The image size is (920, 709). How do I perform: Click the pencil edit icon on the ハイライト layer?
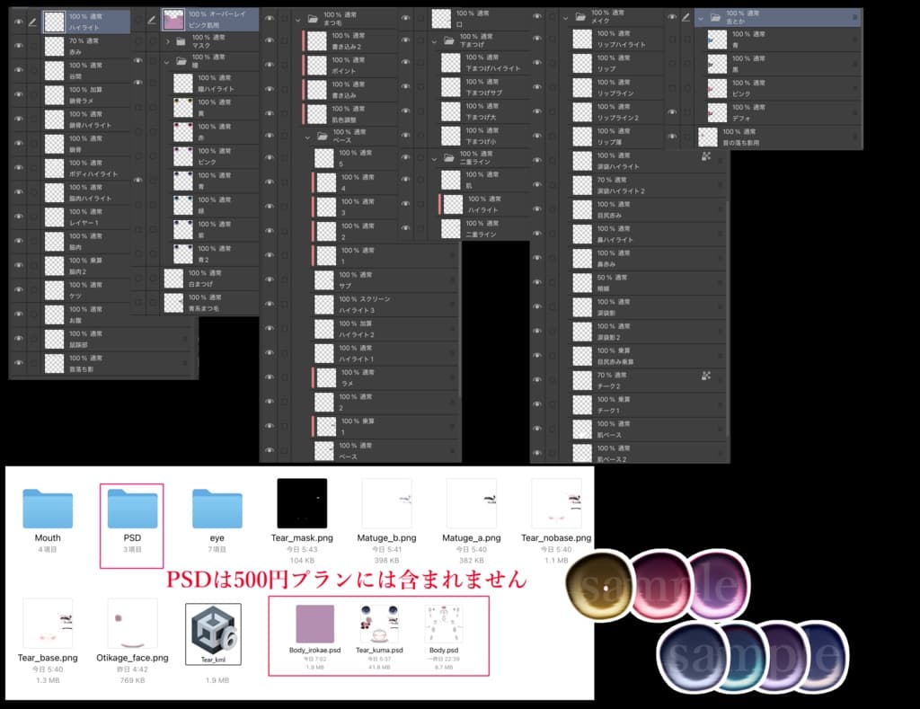coord(31,22)
